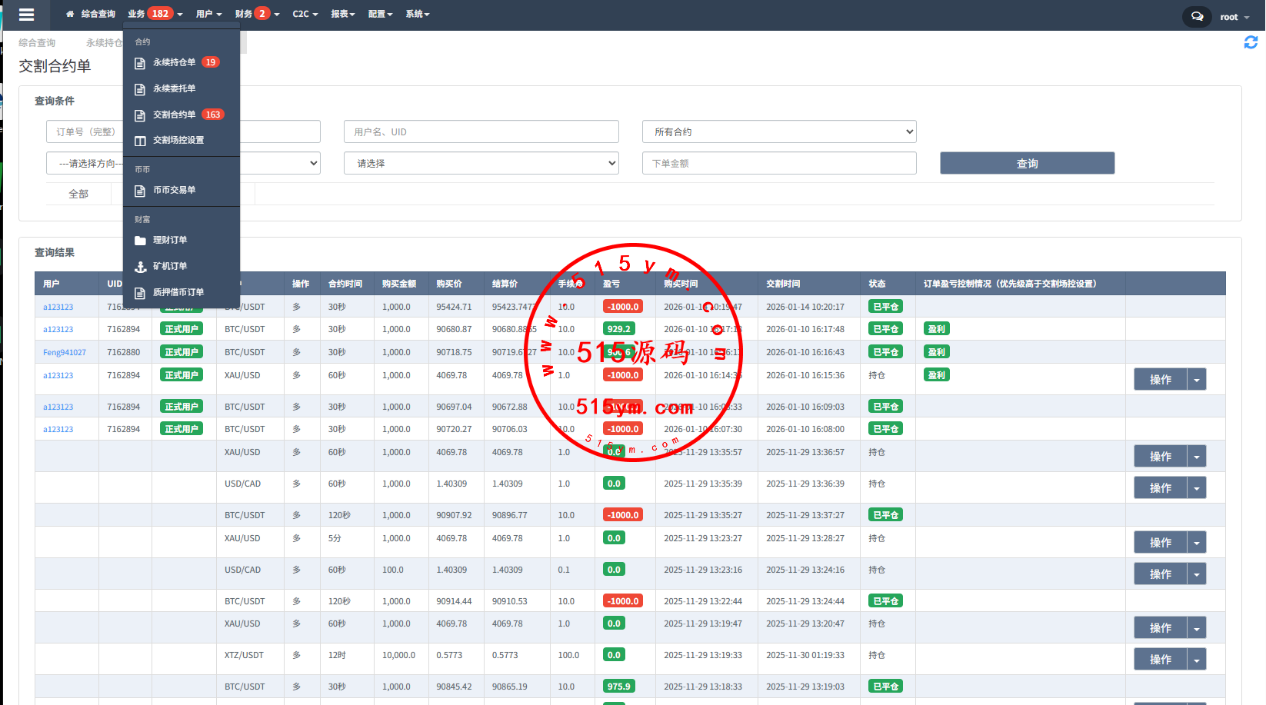The width and height of the screenshot is (1266, 705).
Task: Click the hamburger menu icon
Action: tap(26, 15)
